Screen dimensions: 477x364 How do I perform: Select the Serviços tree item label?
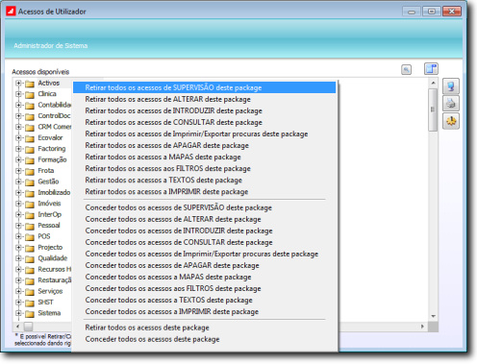50,291
